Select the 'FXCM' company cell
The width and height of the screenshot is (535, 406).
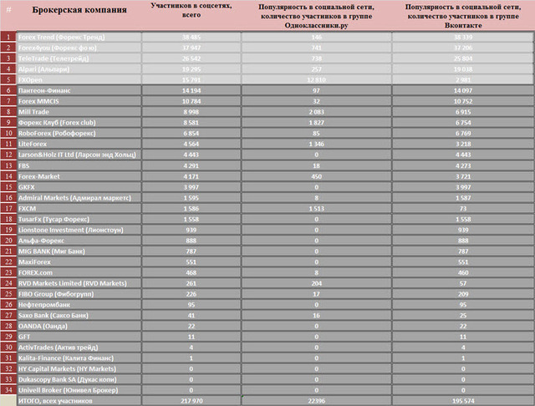point(79,208)
